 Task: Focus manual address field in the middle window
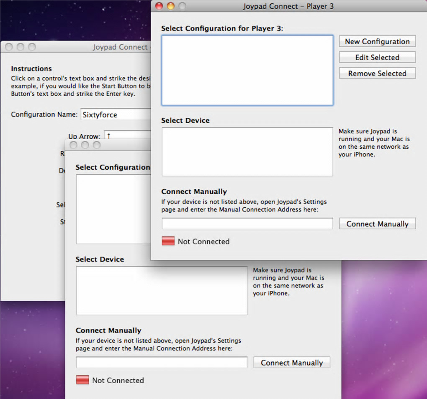tap(162, 362)
